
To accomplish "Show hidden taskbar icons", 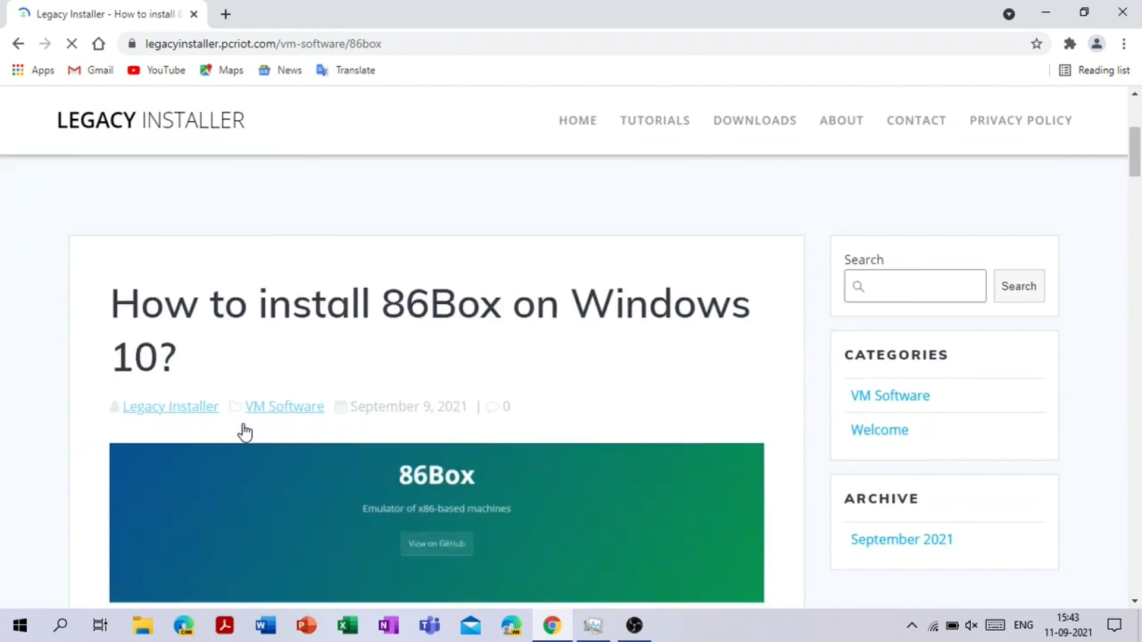I will (x=912, y=625).
